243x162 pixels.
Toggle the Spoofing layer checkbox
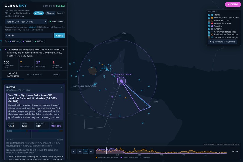tap(209, 26)
